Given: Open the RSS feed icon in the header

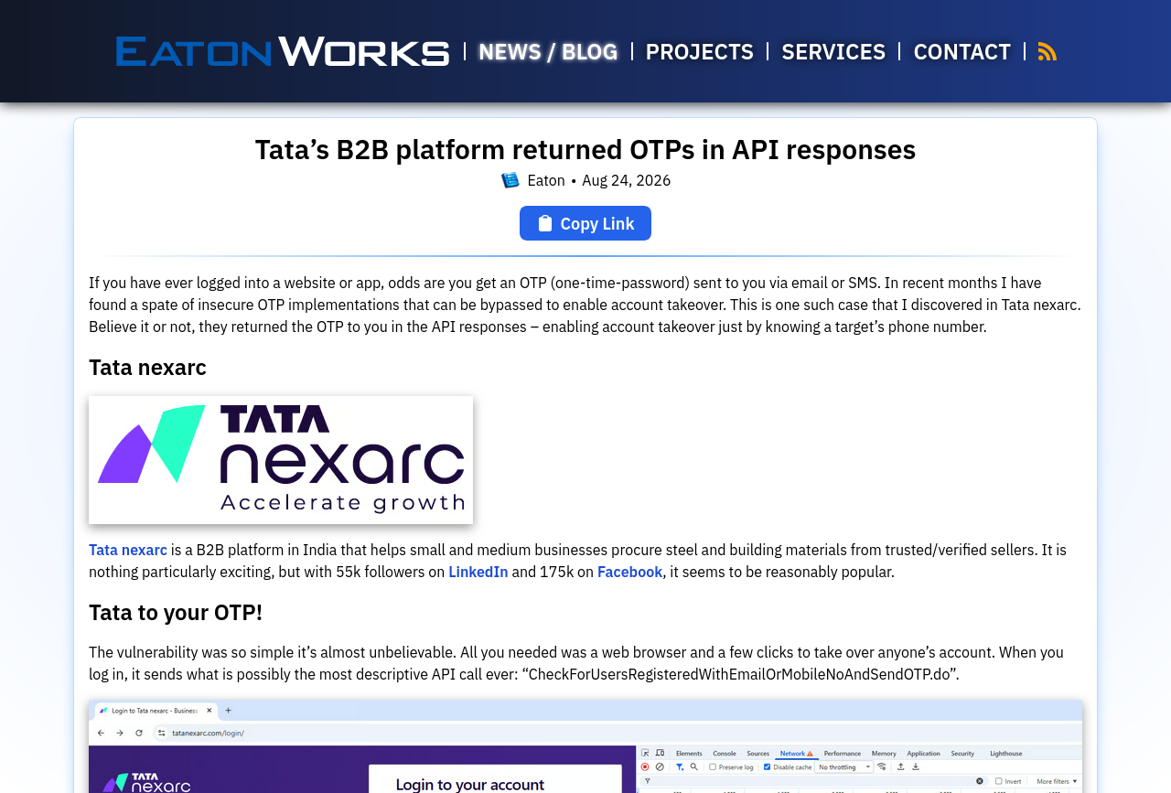Looking at the screenshot, I should pos(1047,52).
